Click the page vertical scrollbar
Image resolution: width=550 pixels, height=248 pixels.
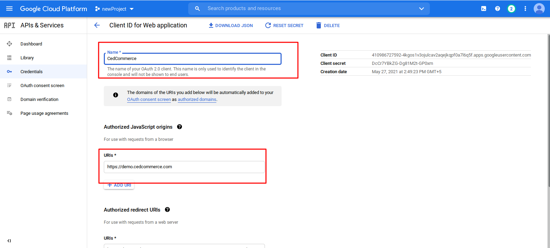coord(549,111)
